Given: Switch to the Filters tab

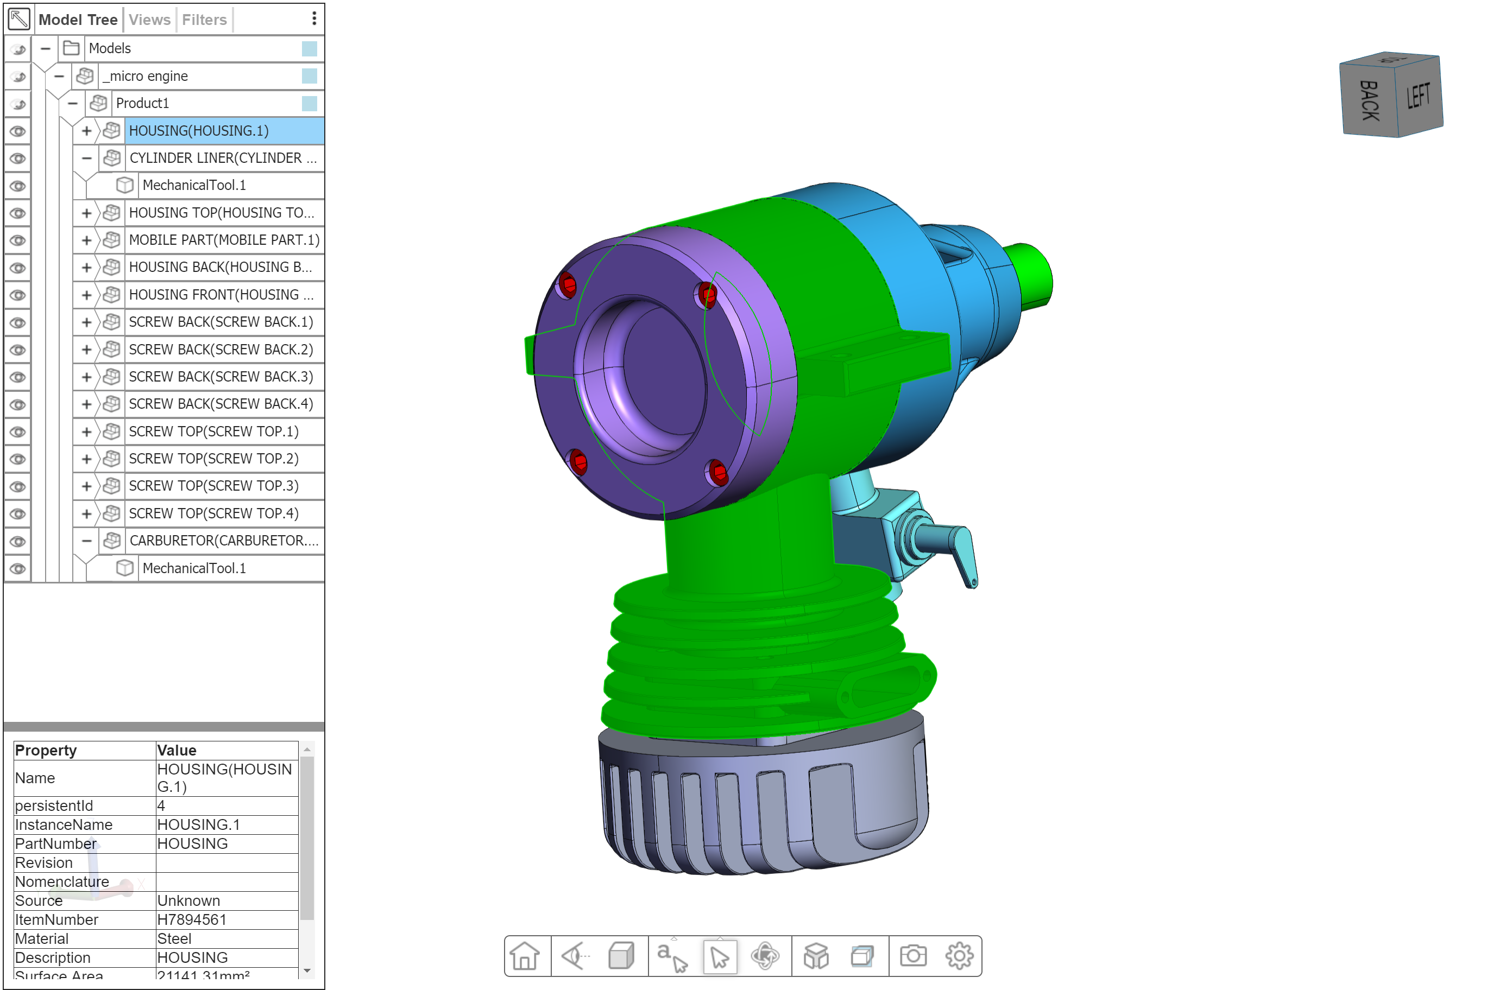Looking at the screenshot, I should (204, 20).
